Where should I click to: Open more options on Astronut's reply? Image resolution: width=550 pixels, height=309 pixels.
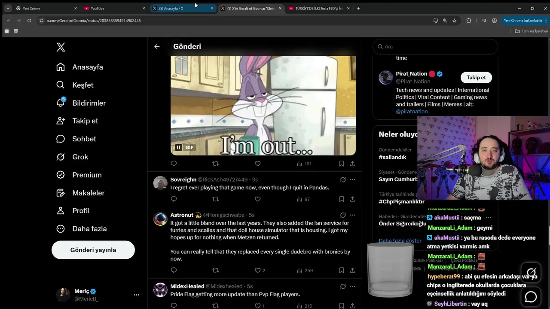coord(352,215)
